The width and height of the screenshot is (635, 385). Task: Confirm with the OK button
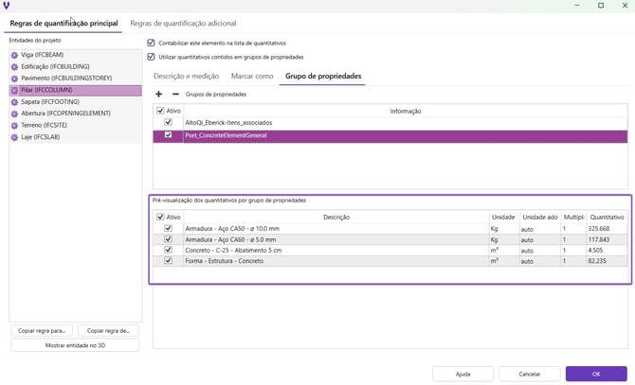596,374
